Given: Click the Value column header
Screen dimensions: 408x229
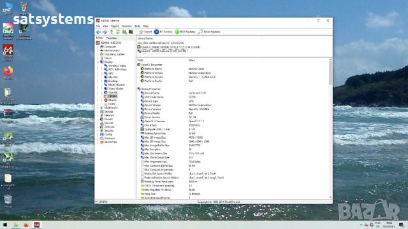Looking at the screenshot, I should (x=191, y=60).
